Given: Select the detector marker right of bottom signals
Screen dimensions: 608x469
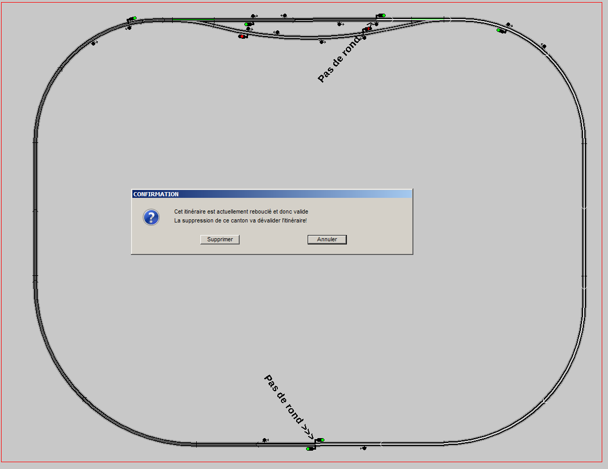Looking at the screenshot, I should click(x=363, y=449).
